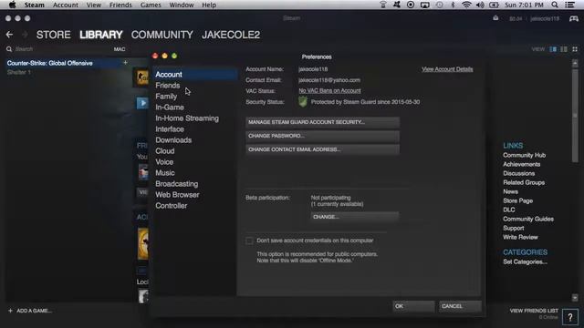Click the library search magnifier icon
Viewport: 584px width, 328px height.
9,49
